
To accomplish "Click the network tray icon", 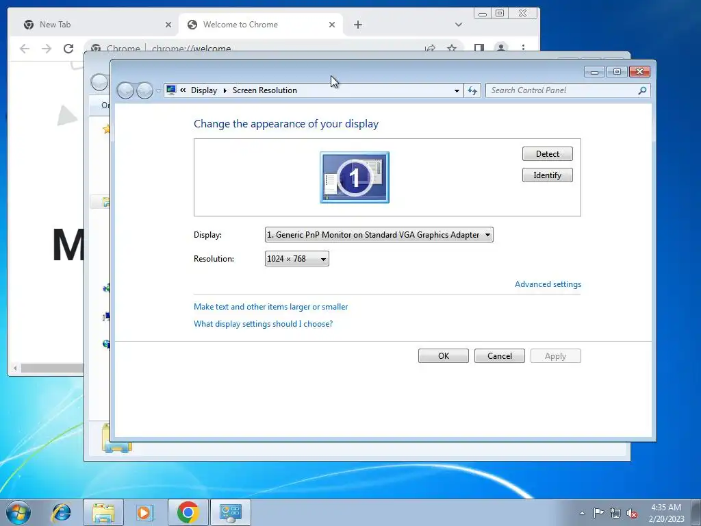I will click(x=615, y=513).
